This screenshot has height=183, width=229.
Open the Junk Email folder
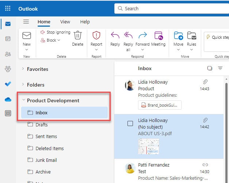[64, 160]
